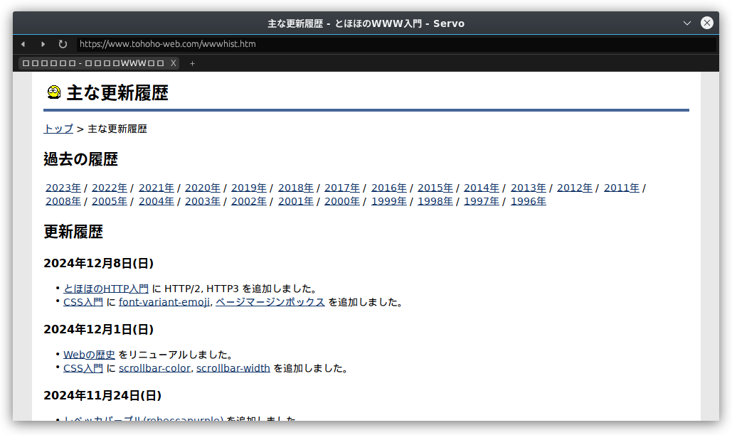Open the とほほのHTTP入門 link
This screenshot has height=435, width=732.
(x=106, y=289)
